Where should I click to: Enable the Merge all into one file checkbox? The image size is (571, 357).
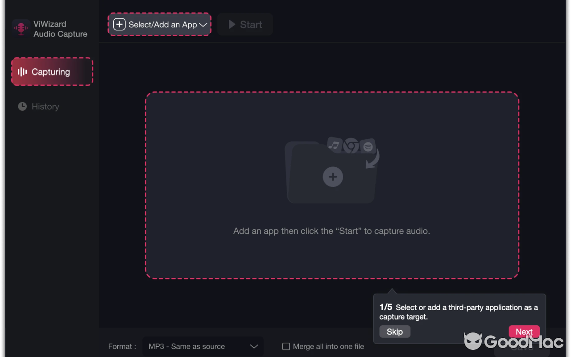(285, 346)
